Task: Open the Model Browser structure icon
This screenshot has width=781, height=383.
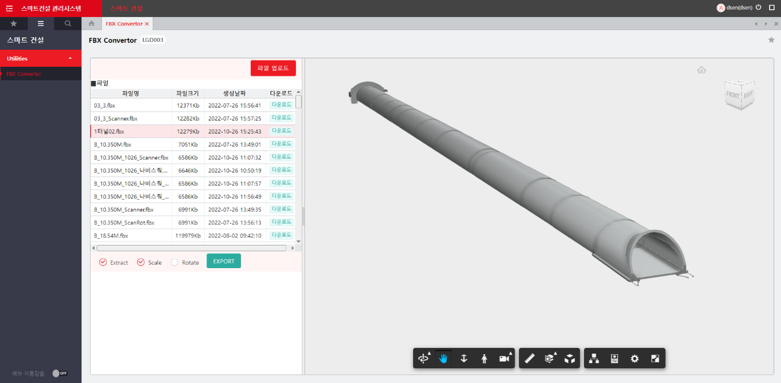Action: click(594, 359)
